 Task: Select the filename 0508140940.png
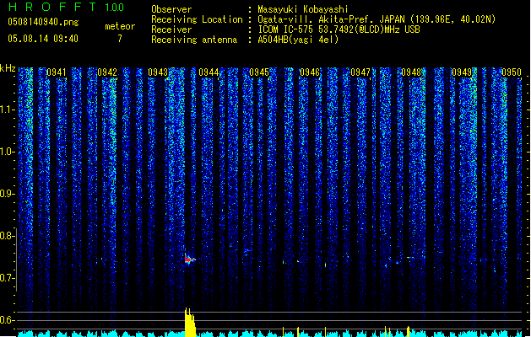pos(43,23)
